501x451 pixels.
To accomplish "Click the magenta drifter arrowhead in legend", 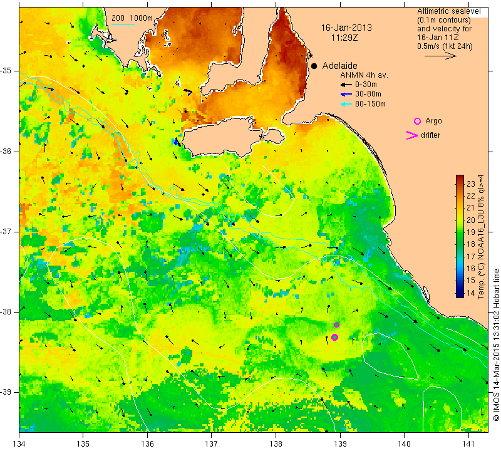I will point(411,135).
